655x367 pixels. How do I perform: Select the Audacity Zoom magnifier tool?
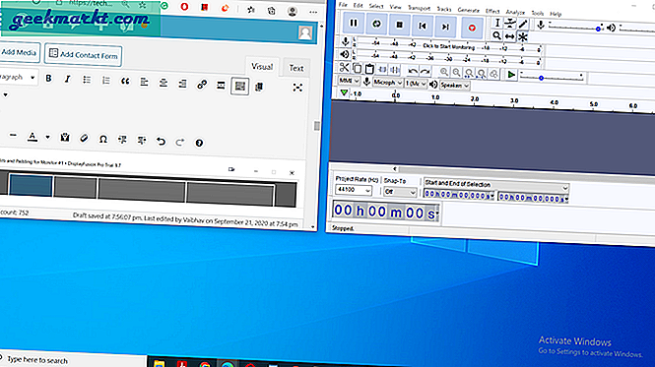496,35
